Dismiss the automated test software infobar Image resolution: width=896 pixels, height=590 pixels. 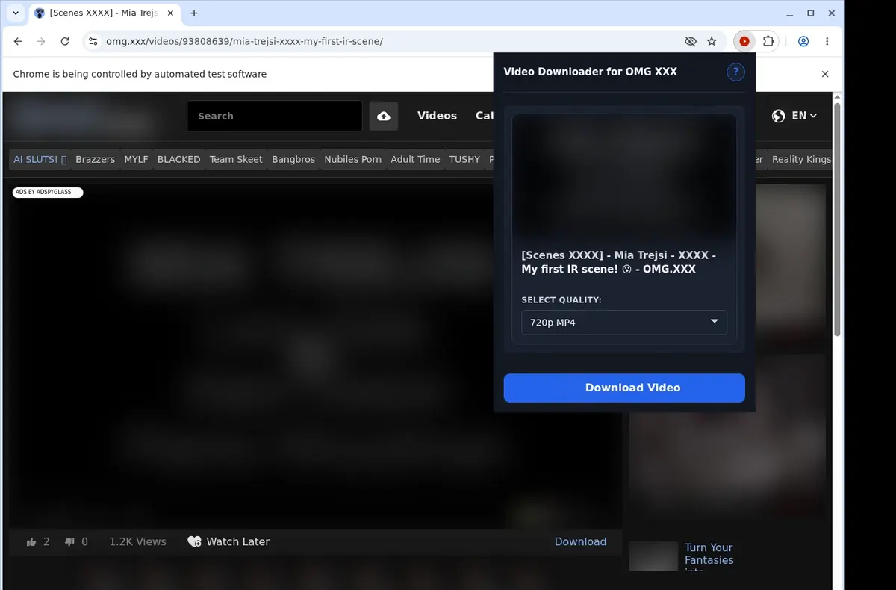pyautogui.click(x=825, y=74)
